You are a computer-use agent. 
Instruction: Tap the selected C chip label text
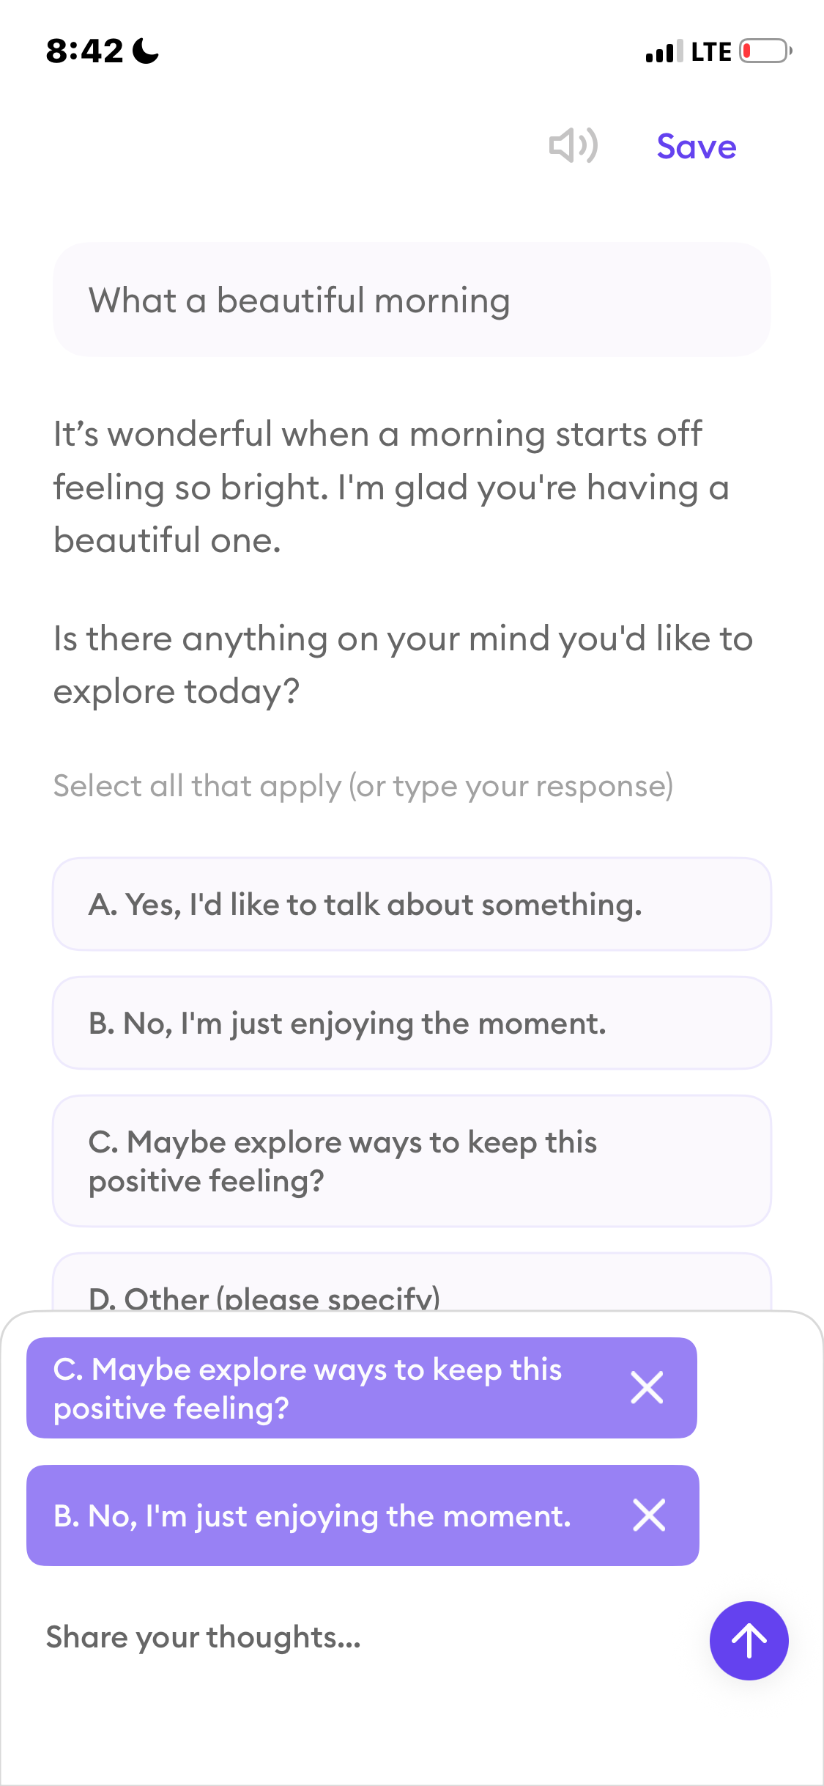tap(308, 1389)
